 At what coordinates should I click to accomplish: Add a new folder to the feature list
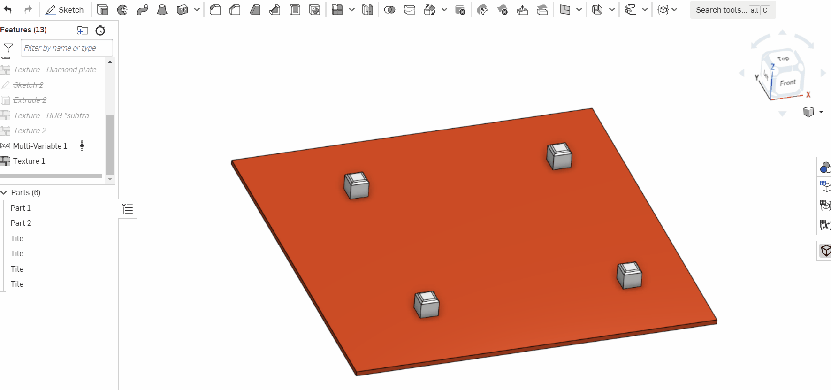point(83,31)
